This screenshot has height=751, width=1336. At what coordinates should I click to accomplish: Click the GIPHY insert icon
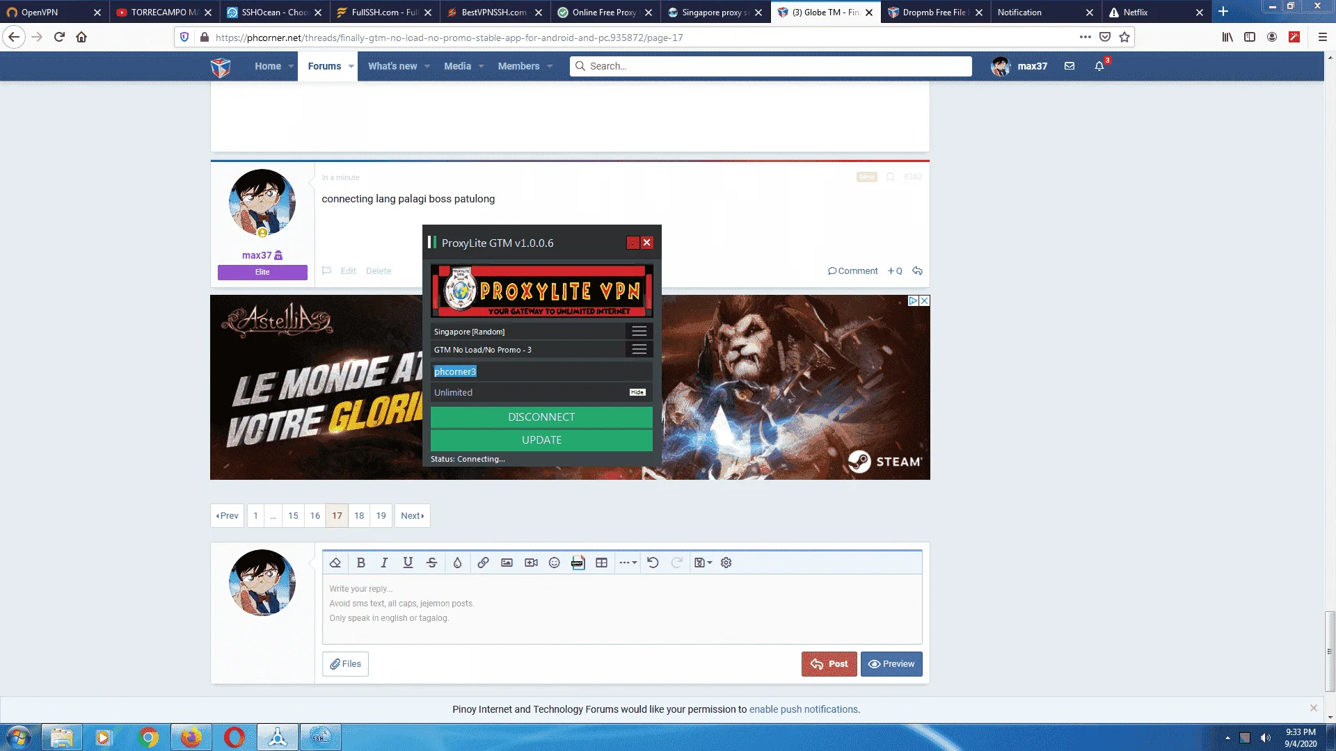578,563
